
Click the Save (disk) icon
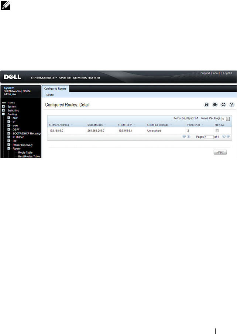pyautogui.click(x=206, y=104)
